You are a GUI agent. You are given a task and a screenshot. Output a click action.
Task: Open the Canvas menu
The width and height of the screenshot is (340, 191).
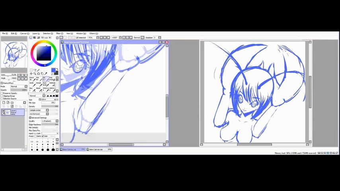24,33
